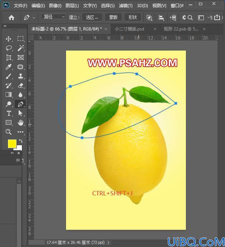The height and width of the screenshot is (247, 225).
Task: Open path alignment options icon
Action: [161, 18]
